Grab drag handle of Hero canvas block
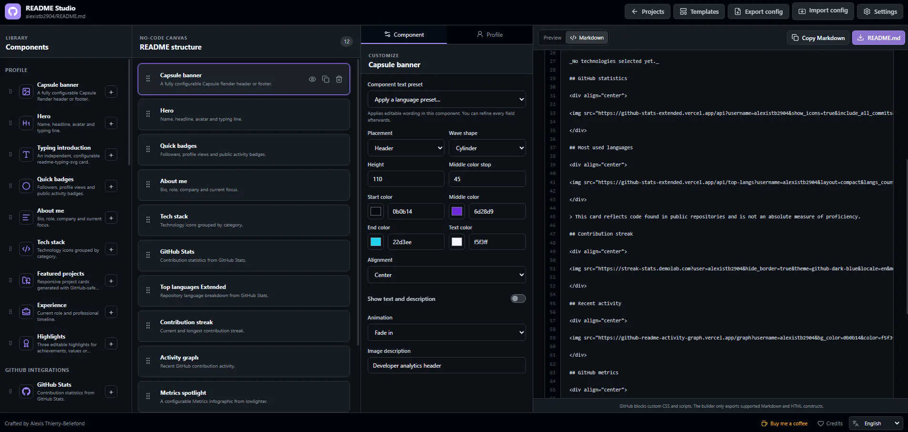The image size is (908, 432). tap(148, 114)
